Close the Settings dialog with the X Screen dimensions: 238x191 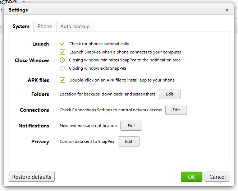(227, 10)
